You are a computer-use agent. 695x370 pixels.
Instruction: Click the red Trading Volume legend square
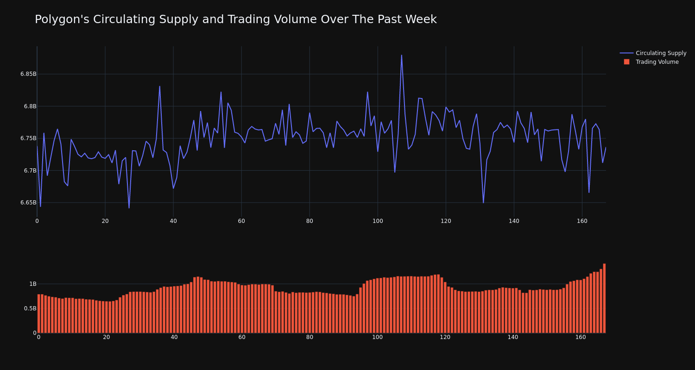coord(626,62)
